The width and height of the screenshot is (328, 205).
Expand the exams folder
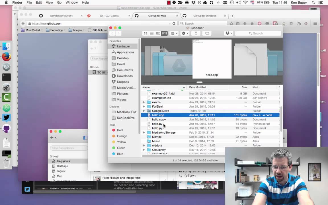[144, 102]
